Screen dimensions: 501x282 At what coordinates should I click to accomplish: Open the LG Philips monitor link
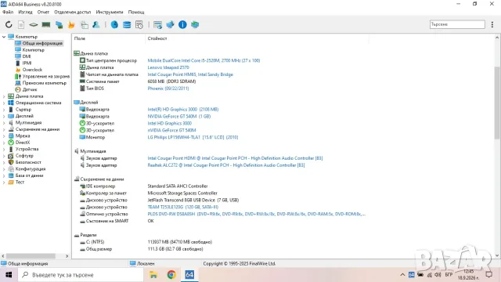(x=193, y=137)
